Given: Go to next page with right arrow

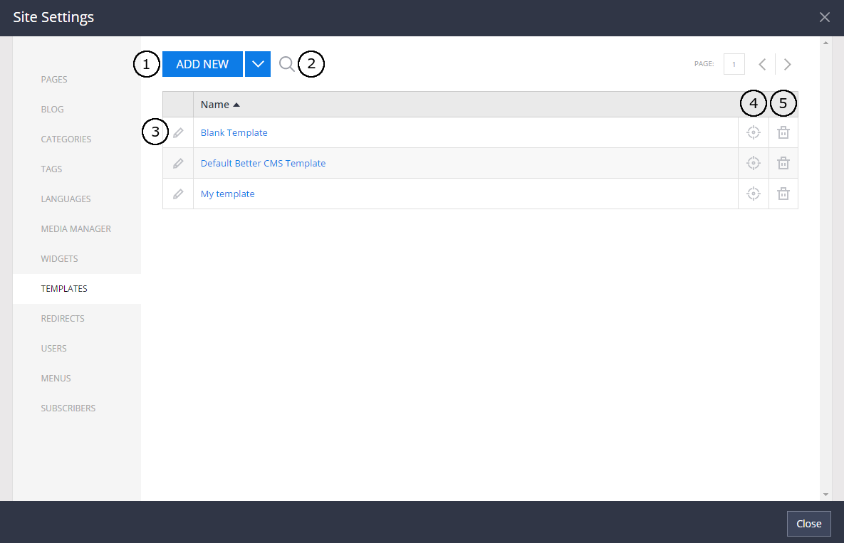Looking at the screenshot, I should (787, 64).
